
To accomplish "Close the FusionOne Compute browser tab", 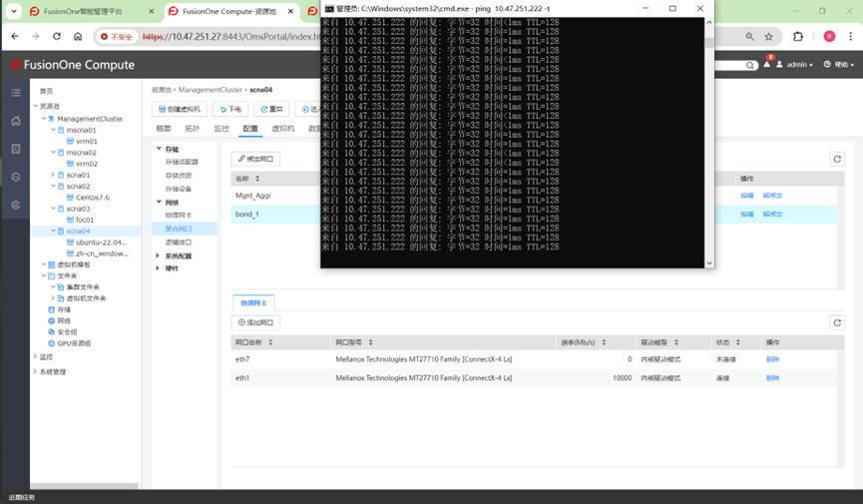I will tap(290, 11).
